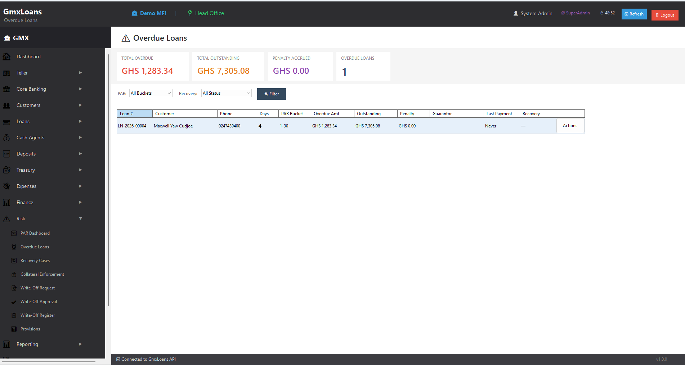Open the PAR Dashboard page
The width and height of the screenshot is (685, 365).
coord(35,233)
